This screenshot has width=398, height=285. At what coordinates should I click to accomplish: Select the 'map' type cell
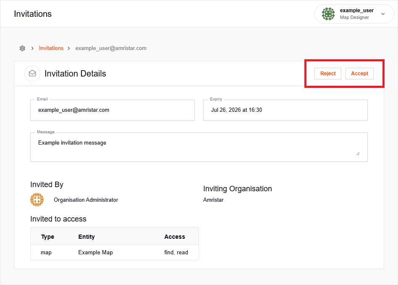pyautogui.click(x=46, y=253)
